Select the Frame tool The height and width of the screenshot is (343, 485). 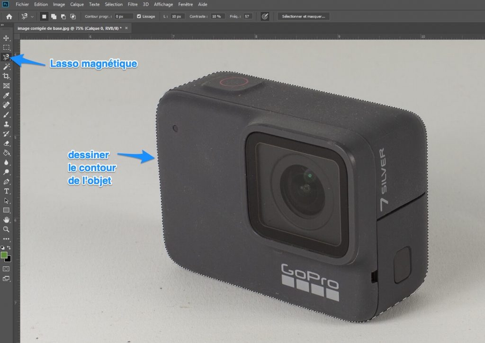pos(6,86)
